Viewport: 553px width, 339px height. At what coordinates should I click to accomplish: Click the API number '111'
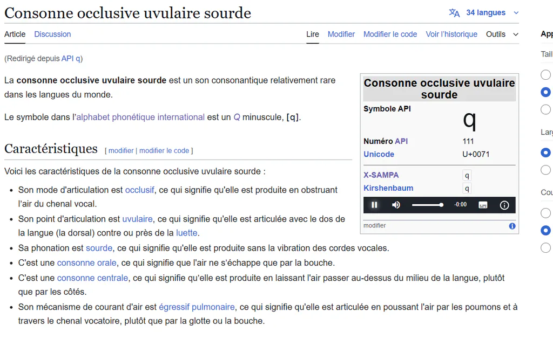pyautogui.click(x=468, y=141)
